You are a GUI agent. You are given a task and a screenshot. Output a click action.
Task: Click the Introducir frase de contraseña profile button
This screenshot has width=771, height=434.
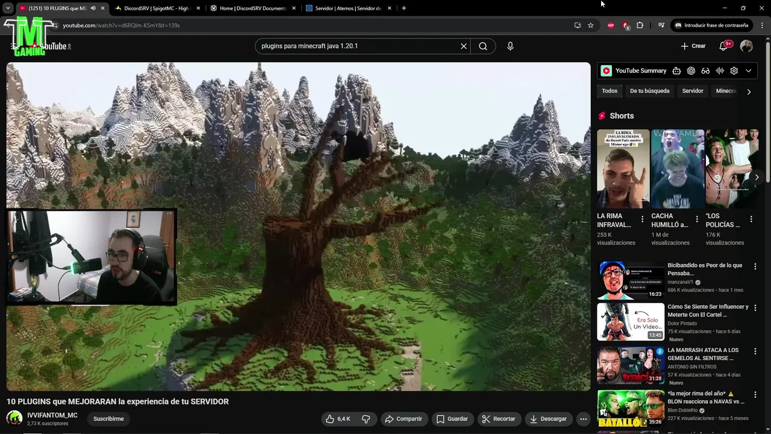pos(711,25)
